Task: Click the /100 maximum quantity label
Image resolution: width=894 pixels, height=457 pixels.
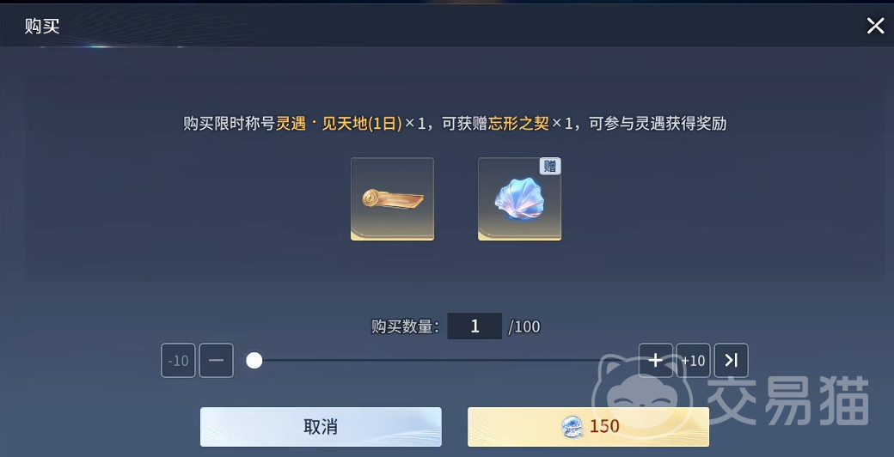Action: pos(524,327)
